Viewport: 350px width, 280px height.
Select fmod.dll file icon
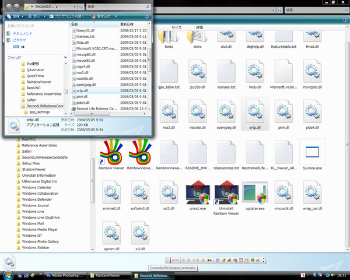(312, 40)
